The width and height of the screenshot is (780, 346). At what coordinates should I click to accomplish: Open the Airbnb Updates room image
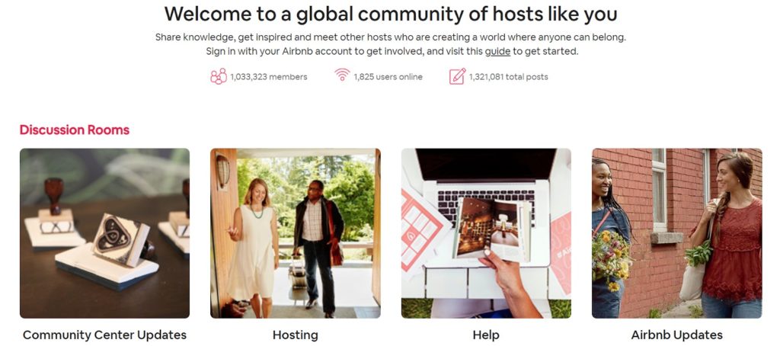[x=676, y=233]
